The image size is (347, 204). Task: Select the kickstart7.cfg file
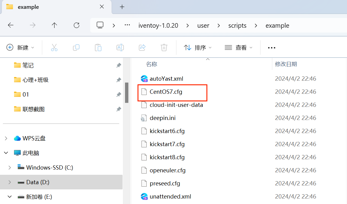coord(167,144)
